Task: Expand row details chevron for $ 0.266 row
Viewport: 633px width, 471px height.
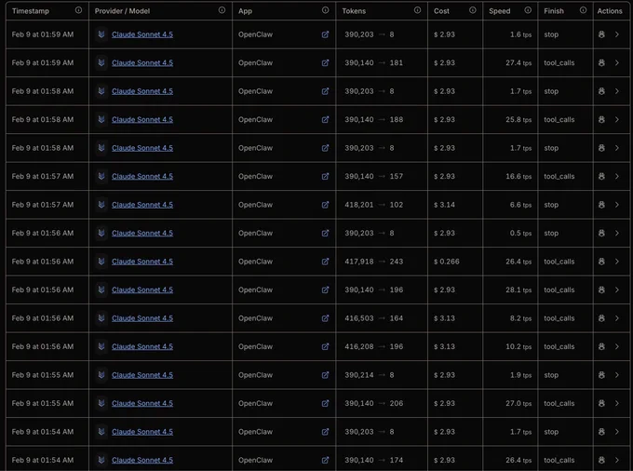Action: [617, 262]
